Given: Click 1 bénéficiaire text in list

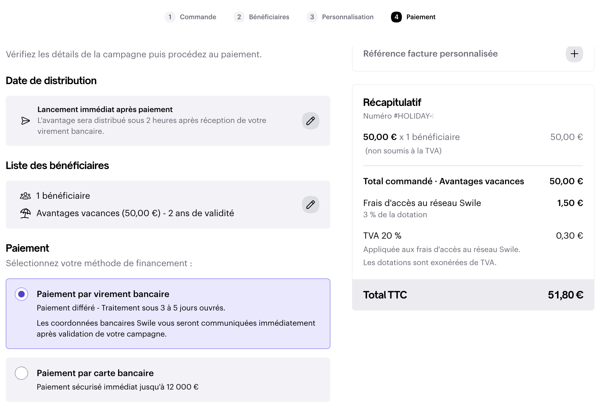Looking at the screenshot, I should coord(63,196).
